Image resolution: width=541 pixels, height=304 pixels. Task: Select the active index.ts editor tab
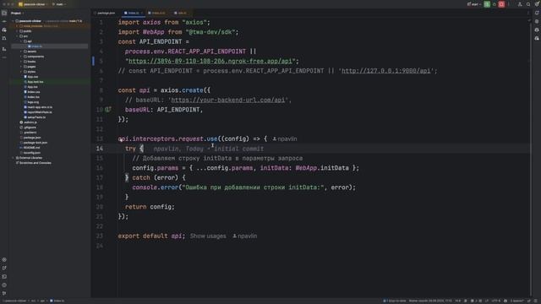pyautogui.click(x=134, y=14)
